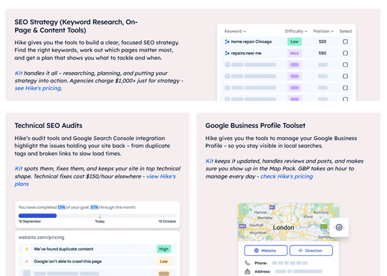Open the 'view Hike's plans' link

point(161,176)
